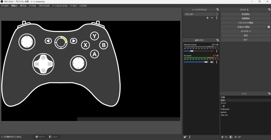Remove the selected scene with minus icon
271x140 pixels.
[x=226, y=137]
